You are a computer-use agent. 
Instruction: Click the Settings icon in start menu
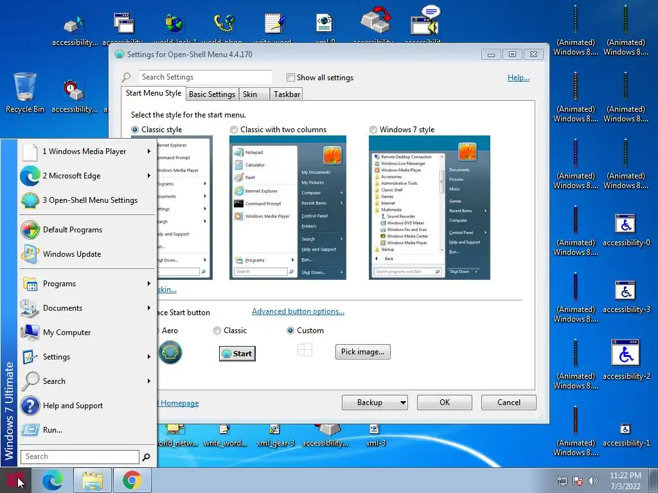30,357
